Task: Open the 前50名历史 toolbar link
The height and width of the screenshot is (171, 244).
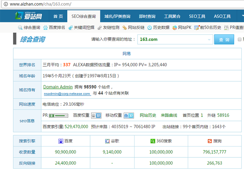Action: tap(211, 28)
